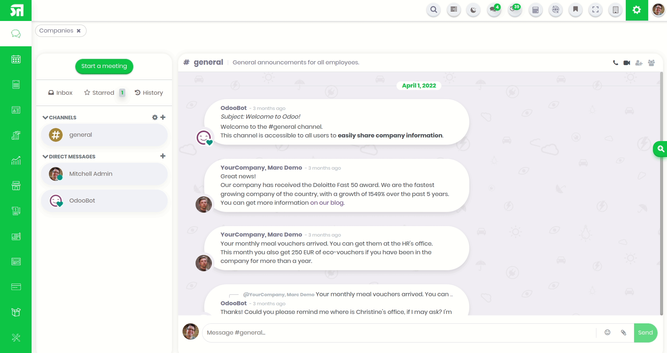Image resolution: width=667 pixels, height=353 pixels.
Task: Open the green search side tab
Action: tap(660, 149)
